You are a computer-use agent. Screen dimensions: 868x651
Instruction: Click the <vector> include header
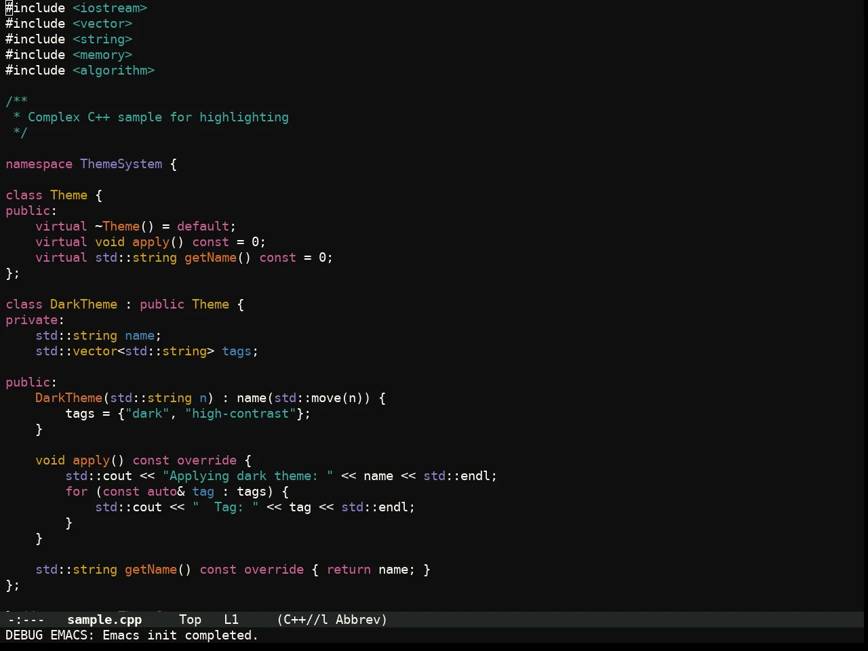coord(102,24)
